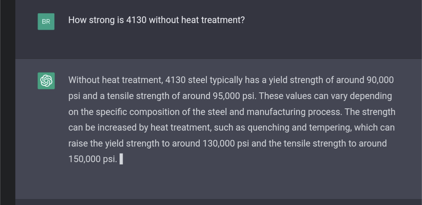Click the green BR user avatar
422x205 pixels.
point(46,21)
